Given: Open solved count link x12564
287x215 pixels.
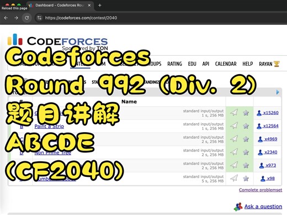Looking at the screenshot, I should pos(270,126).
